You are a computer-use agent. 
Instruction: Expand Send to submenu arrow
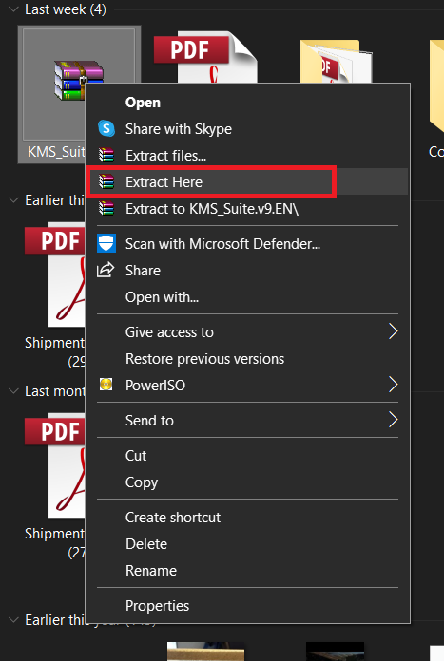393,420
